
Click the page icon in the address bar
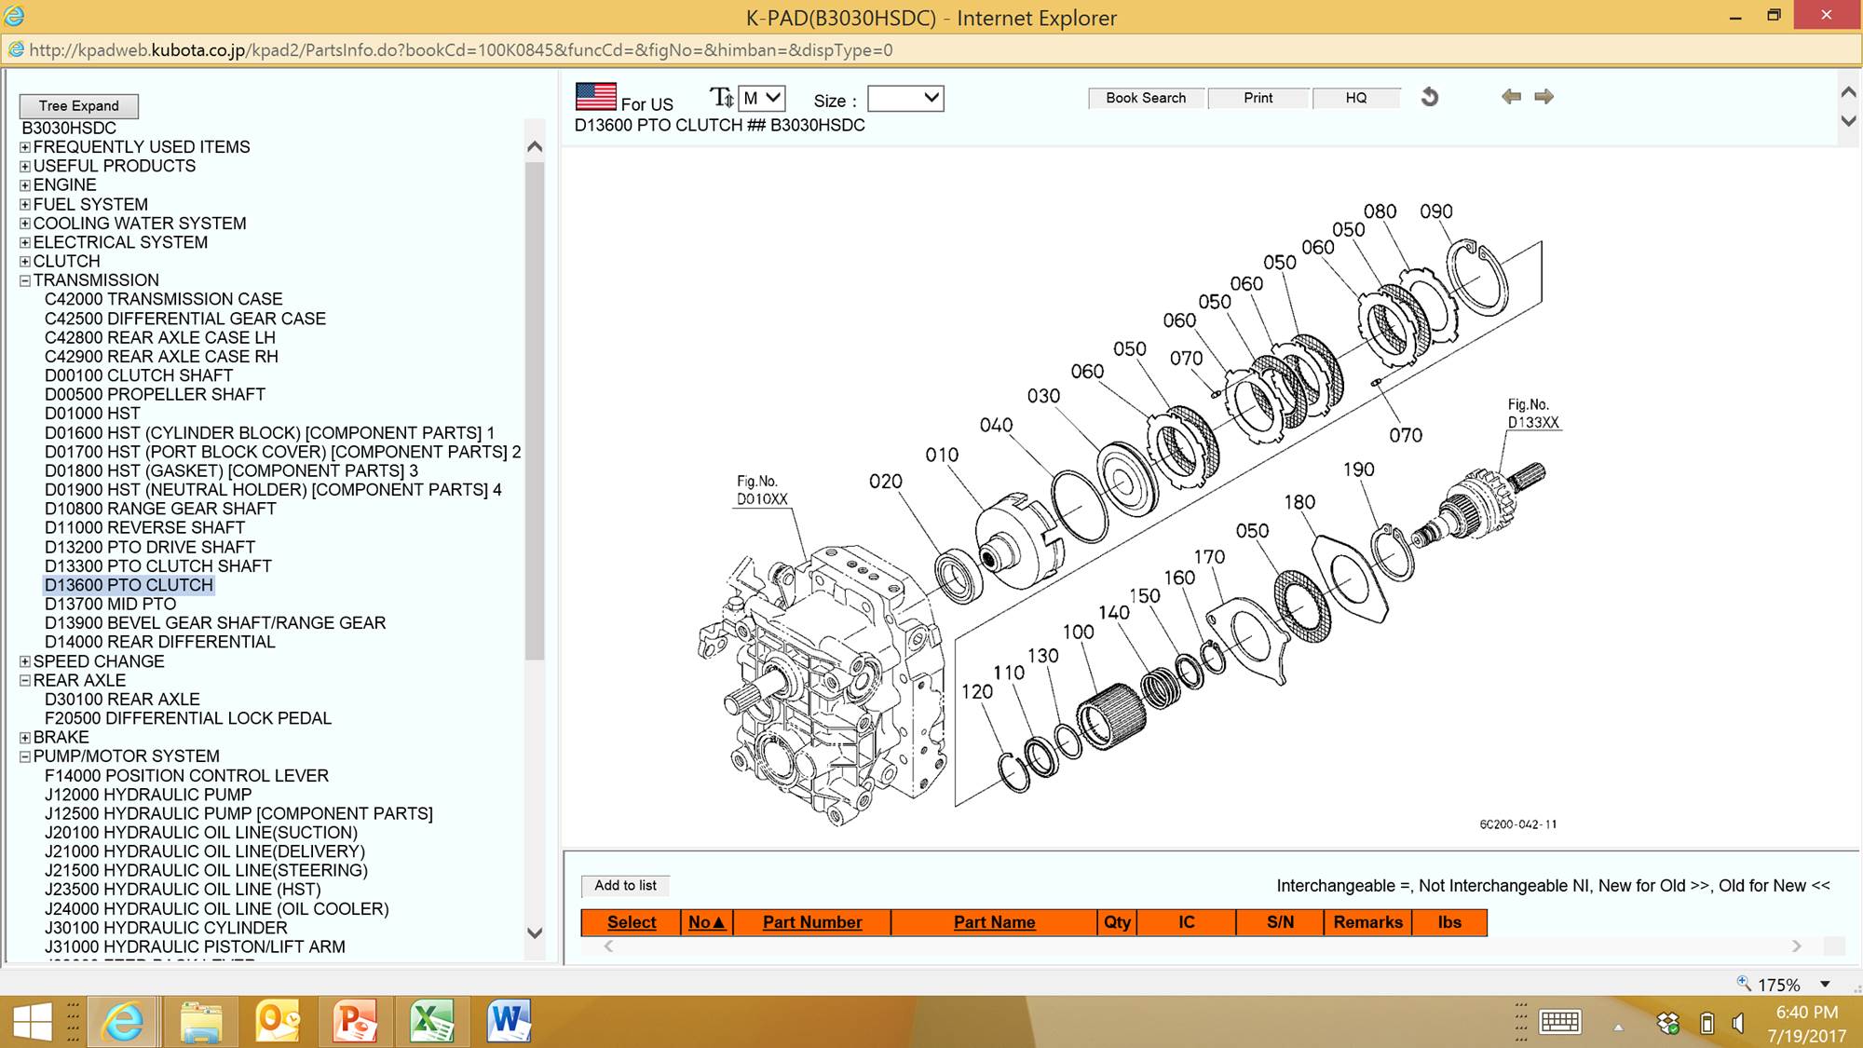click(x=16, y=49)
